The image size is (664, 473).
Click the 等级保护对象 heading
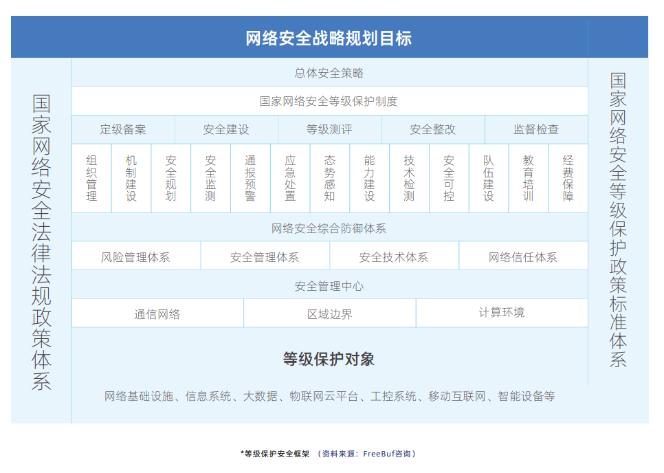[329, 359]
